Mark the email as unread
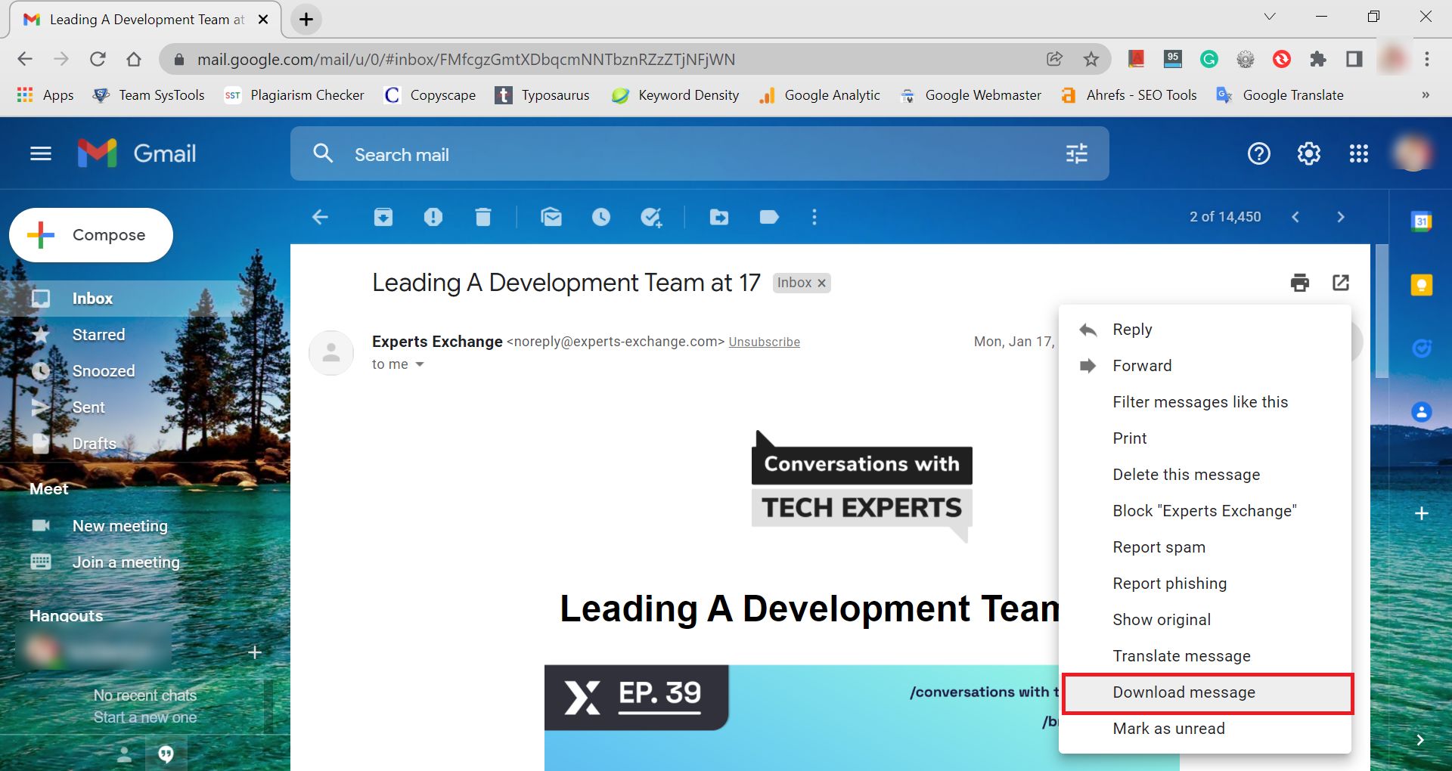The width and height of the screenshot is (1452, 771). pyautogui.click(x=1168, y=728)
